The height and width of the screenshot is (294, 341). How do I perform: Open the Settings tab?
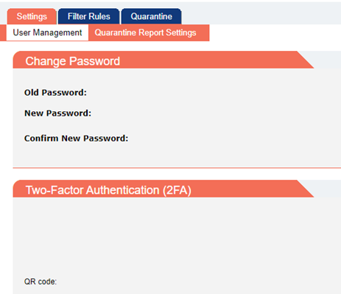(32, 16)
